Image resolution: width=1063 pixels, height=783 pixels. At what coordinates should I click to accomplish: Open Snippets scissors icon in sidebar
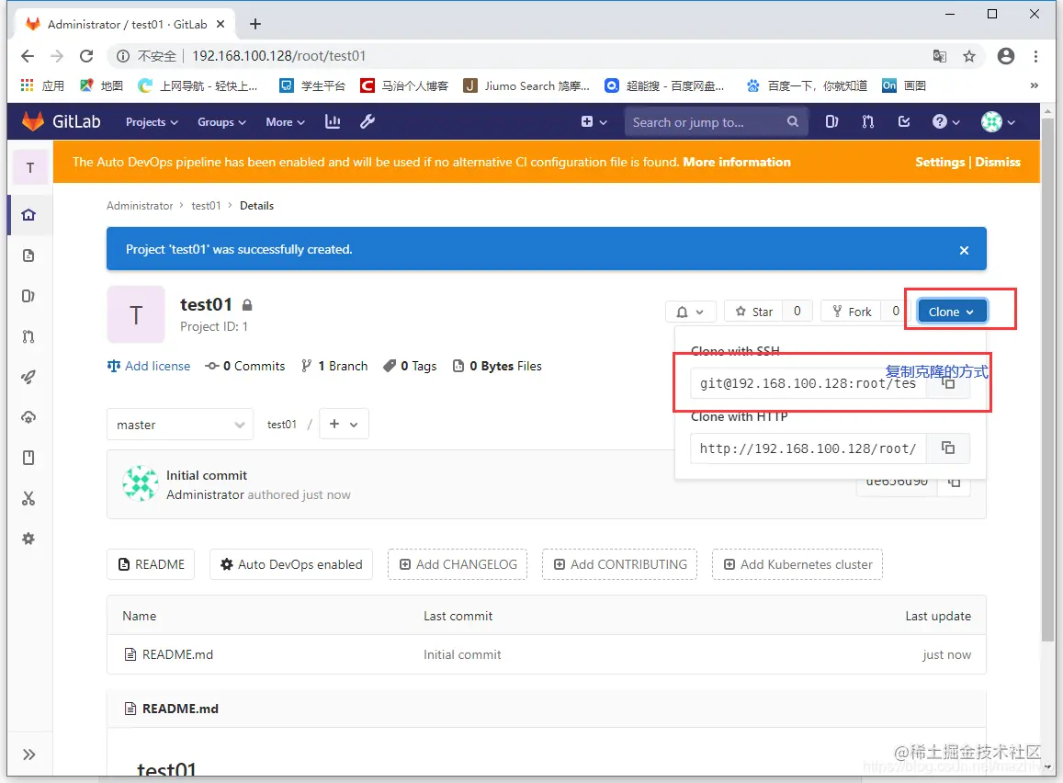click(28, 498)
